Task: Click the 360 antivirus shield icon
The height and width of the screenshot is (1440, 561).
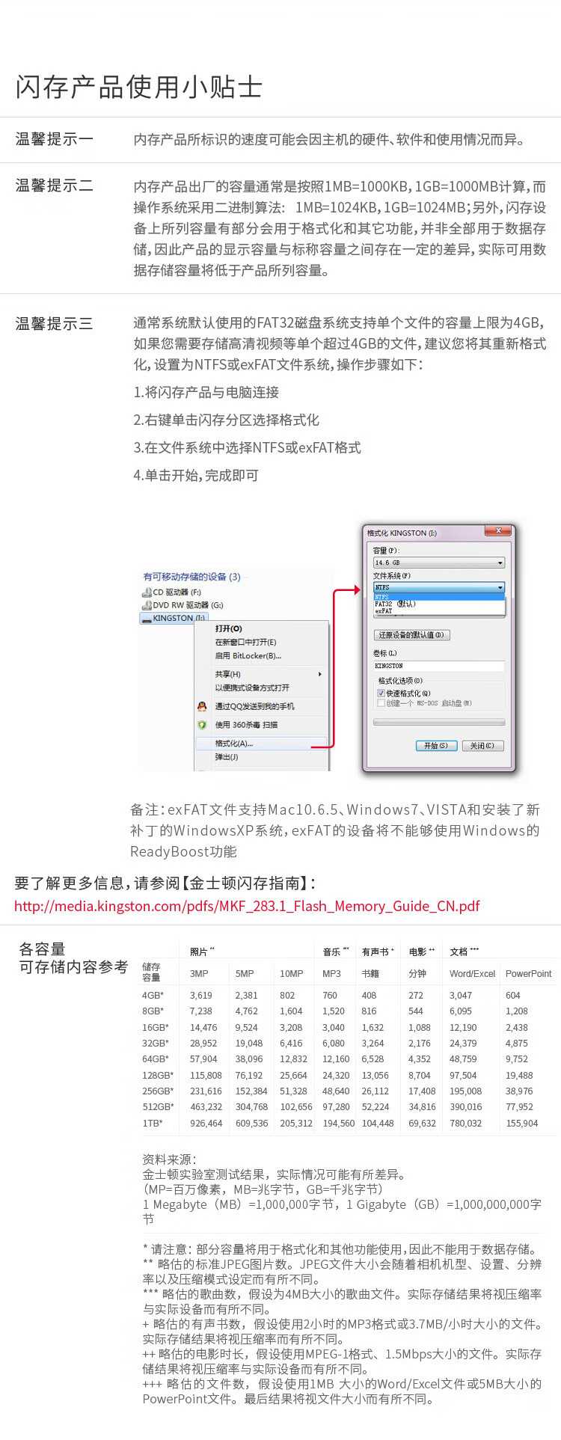Action: click(202, 725)
